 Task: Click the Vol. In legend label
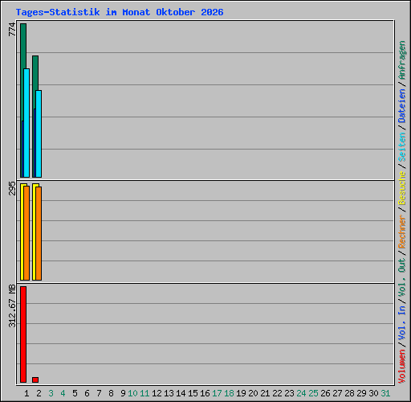pyautogui.click(x=402, y=323)
